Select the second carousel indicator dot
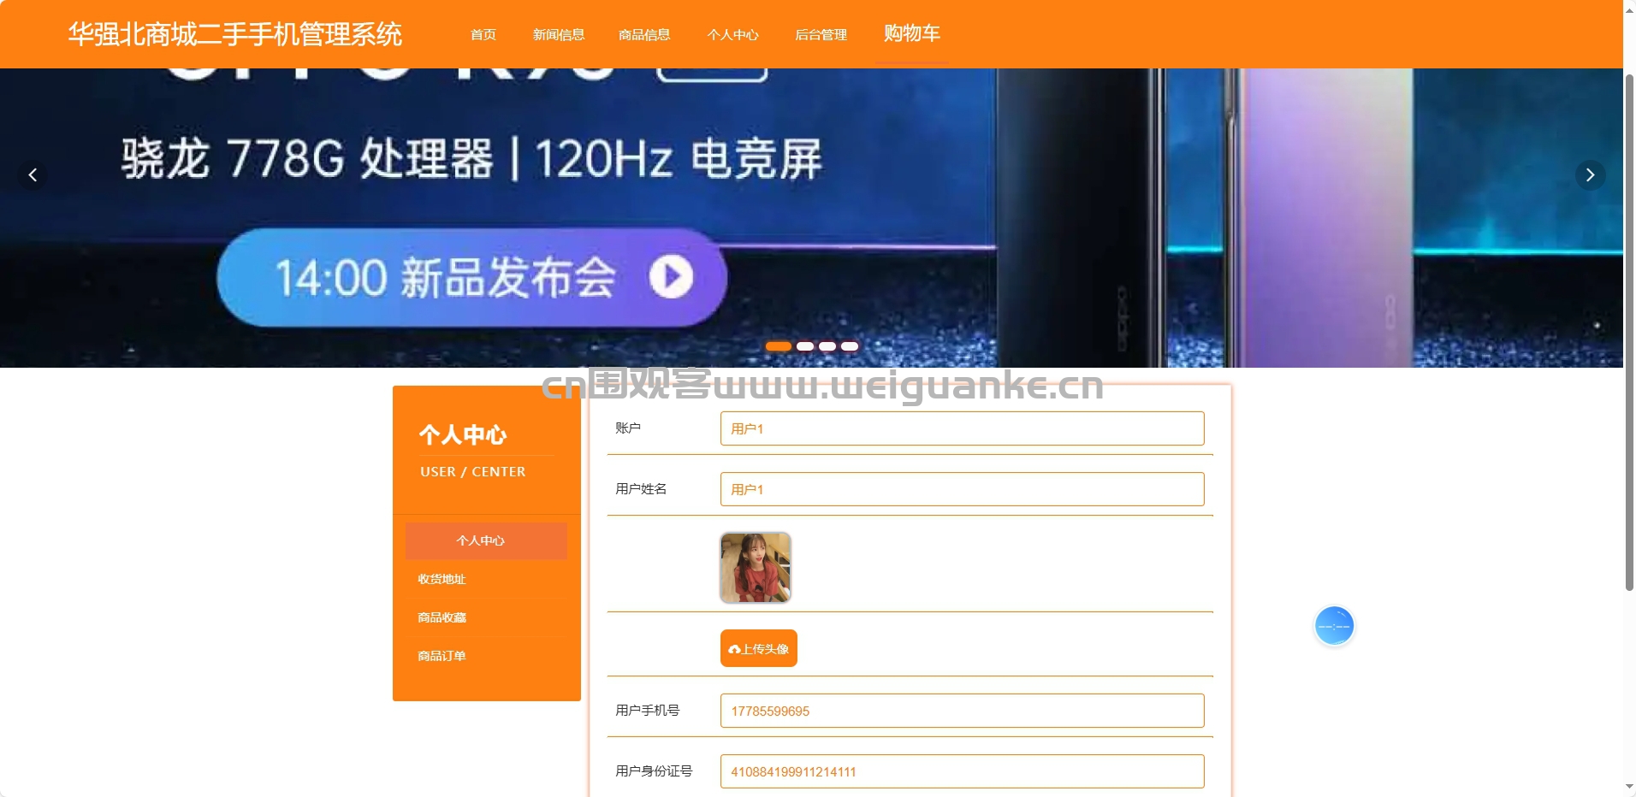This screenshot has width=1636, height=797. coord(805,346)
